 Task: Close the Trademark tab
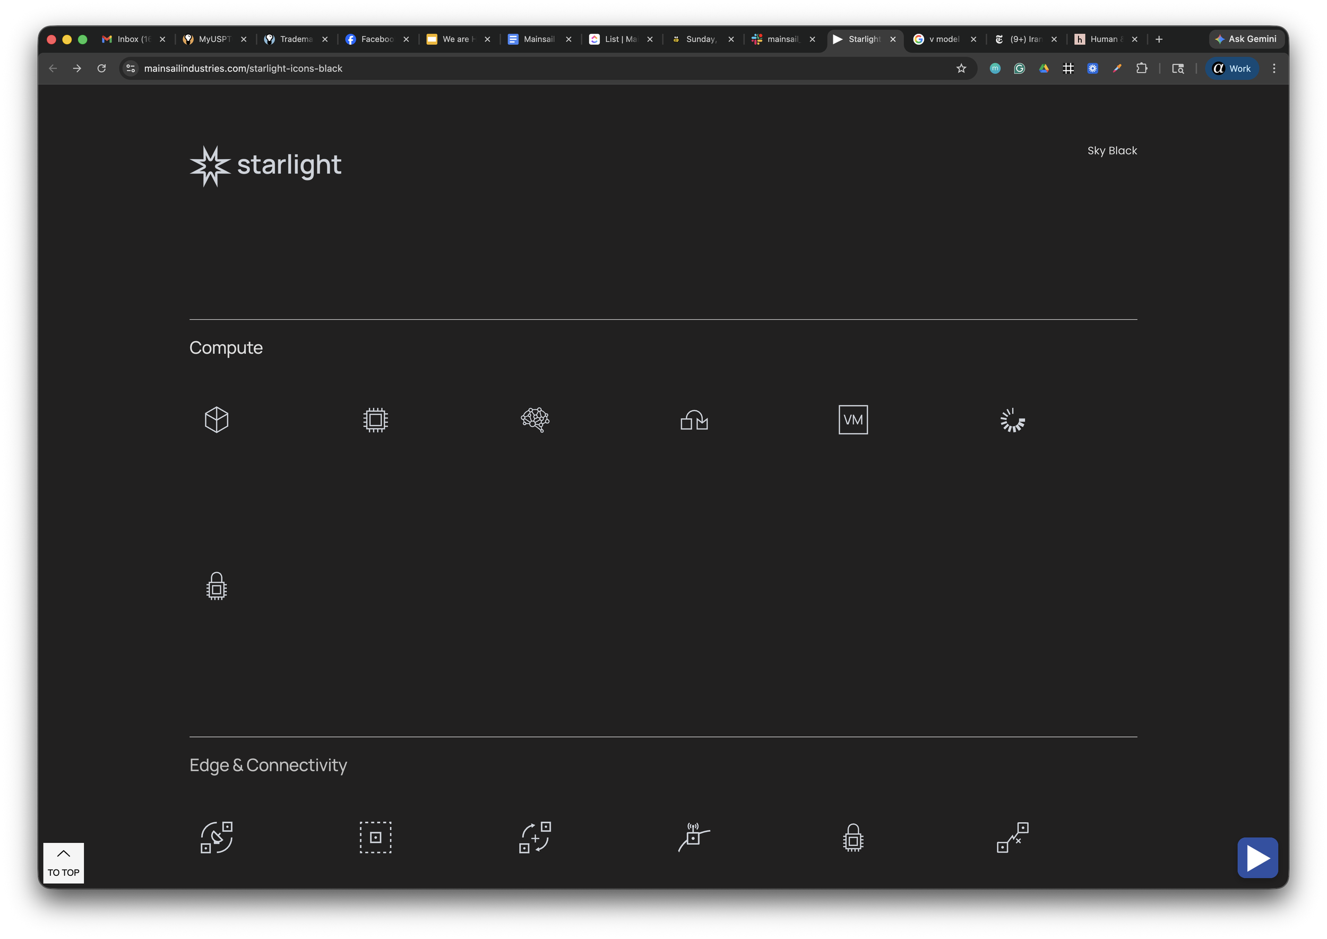click(x=325, y=39)
